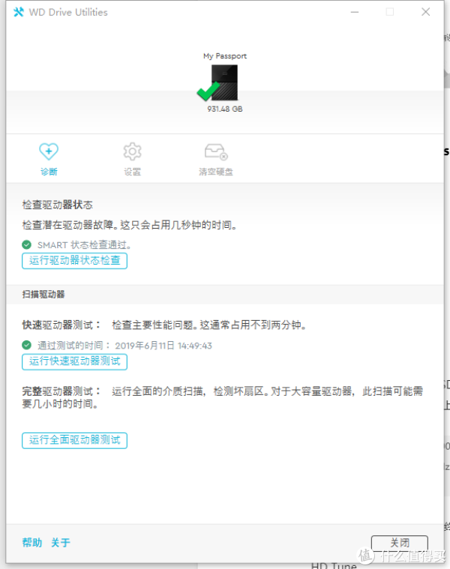Image resolution: width=450 pixels, height=569 pixels.
Task: Click the 扫描驱动器 section header
Action: click(x=43, y=295)
